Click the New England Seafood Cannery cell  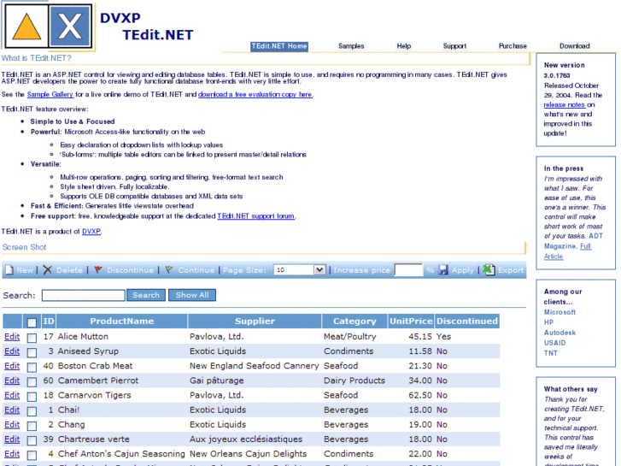255,366
